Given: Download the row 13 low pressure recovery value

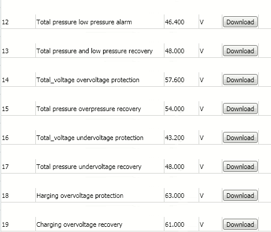Looking at the screenshot, I should 240,51.
